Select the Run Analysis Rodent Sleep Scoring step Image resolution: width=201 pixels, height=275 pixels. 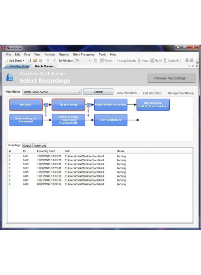[x=153, y=105]
